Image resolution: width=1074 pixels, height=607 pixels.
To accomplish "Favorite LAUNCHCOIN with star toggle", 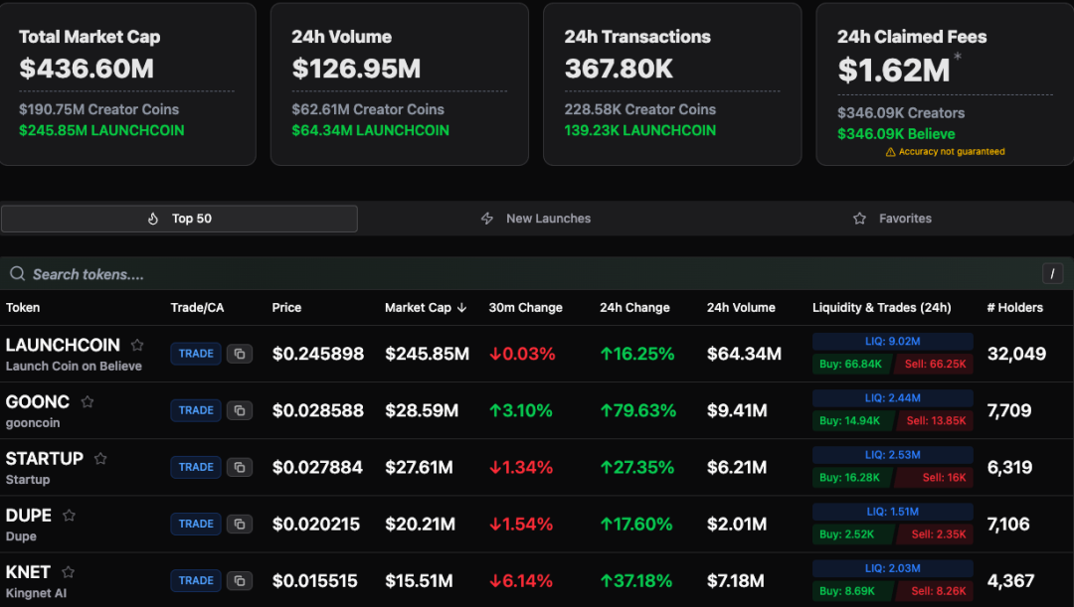I will click(137, 346).
